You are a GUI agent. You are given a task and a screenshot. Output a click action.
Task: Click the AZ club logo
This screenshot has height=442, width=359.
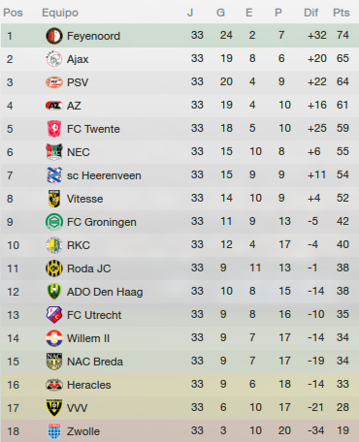[x=54, y=106]
